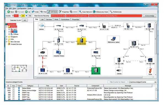Select device 192.168.1.208 on map
The height and width of the screenshot is (105, 164).
click(119, 61)
